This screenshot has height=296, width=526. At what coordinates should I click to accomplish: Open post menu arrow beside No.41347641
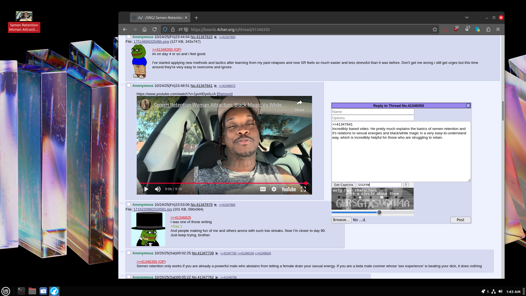point(216,86)
